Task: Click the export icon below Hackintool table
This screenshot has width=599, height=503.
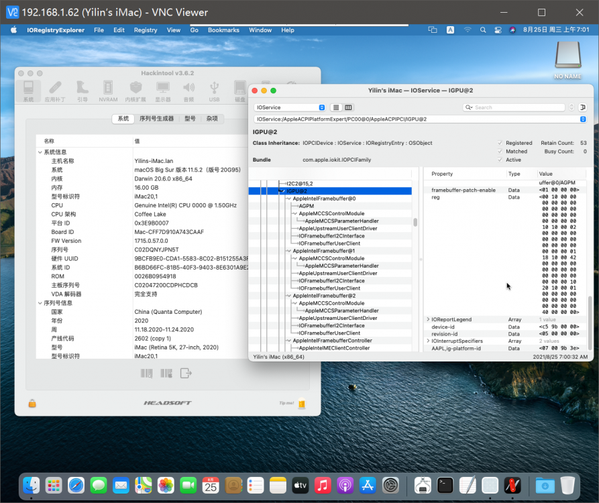Action: tap(186, 373)
